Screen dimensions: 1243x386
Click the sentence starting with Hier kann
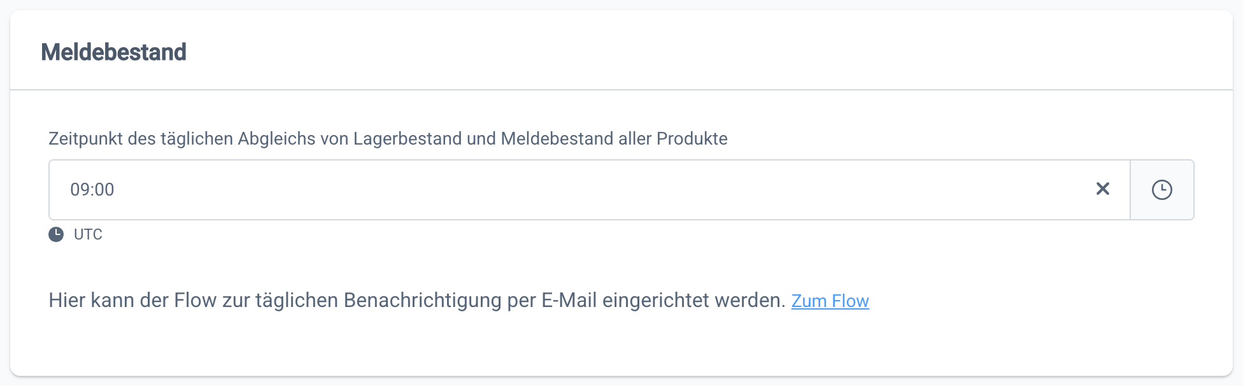[x=416, y=301]
